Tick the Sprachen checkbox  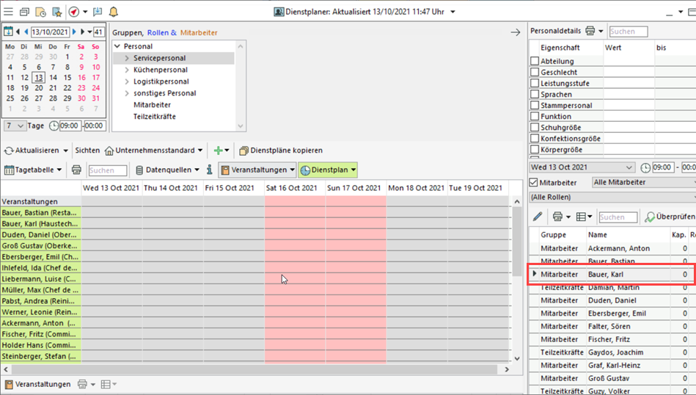(x=535, y=95)
